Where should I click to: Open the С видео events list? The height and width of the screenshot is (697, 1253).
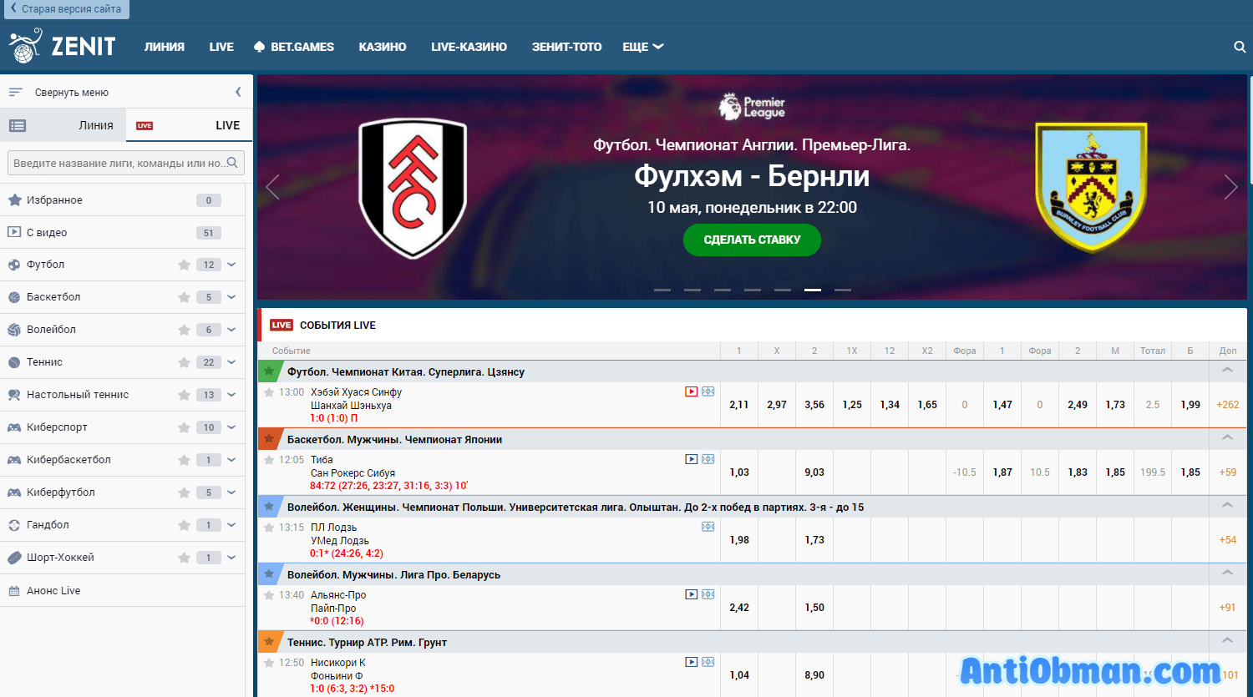(122, 233)
